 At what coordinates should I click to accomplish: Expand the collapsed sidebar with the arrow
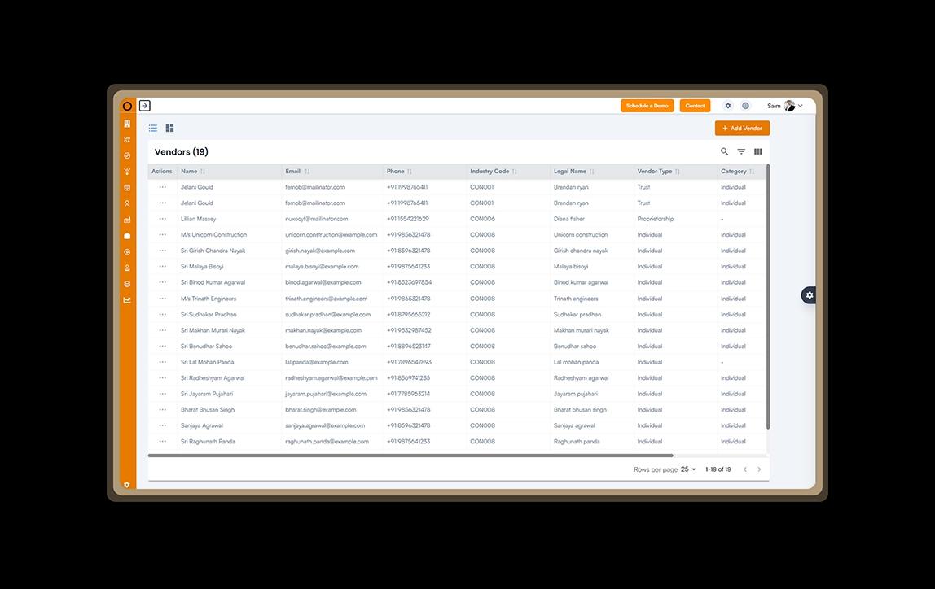tap(144, 105)
